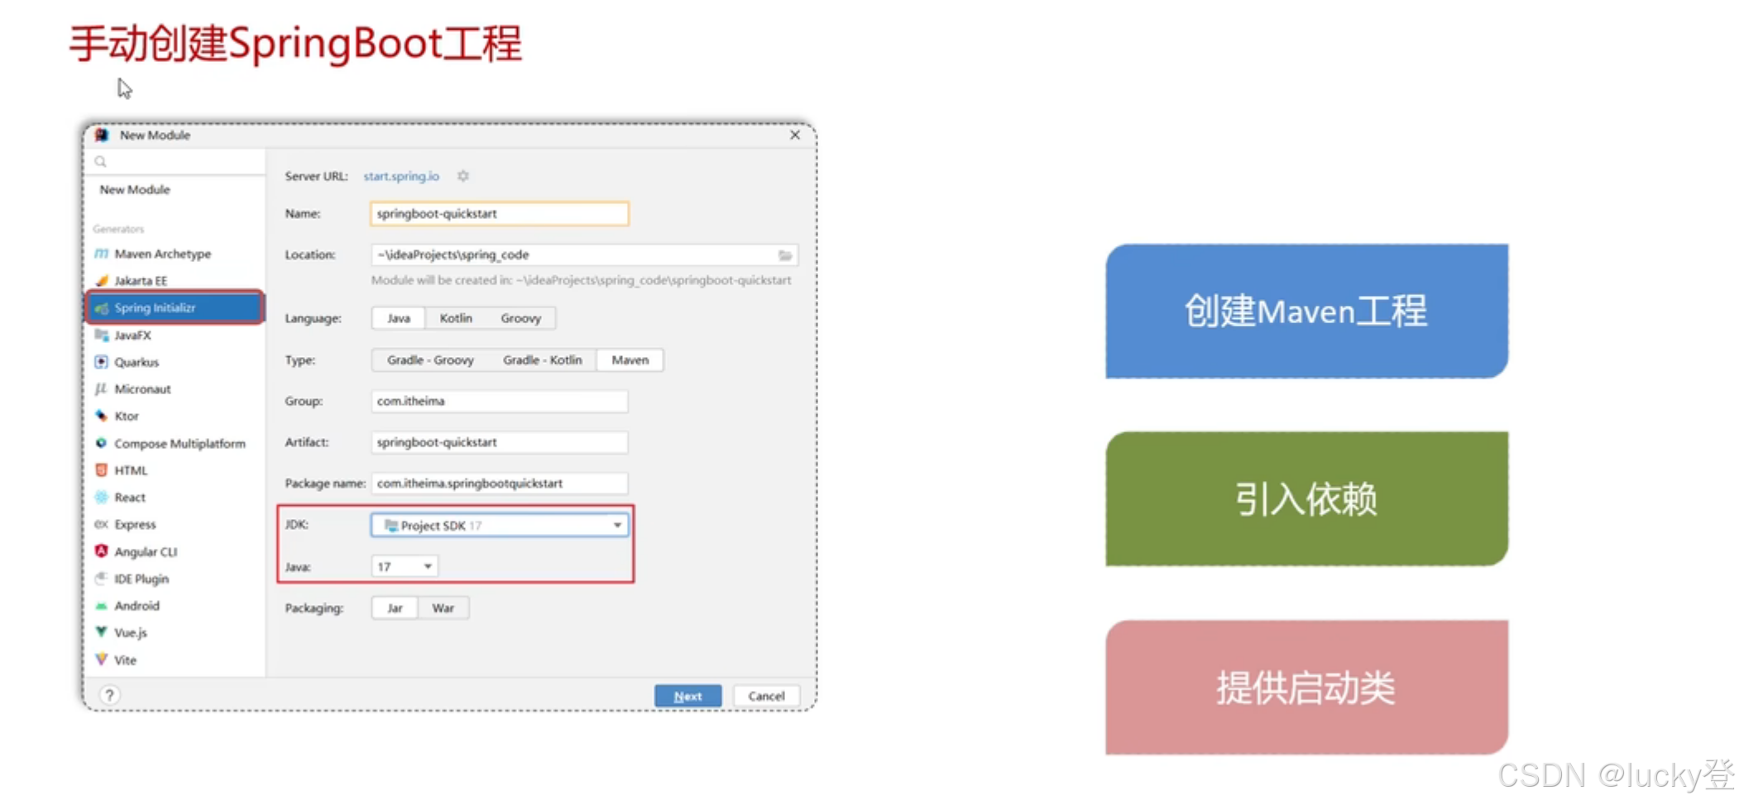Click the IDE Plugin icon
1739x805 pixels.
point(101,579)
